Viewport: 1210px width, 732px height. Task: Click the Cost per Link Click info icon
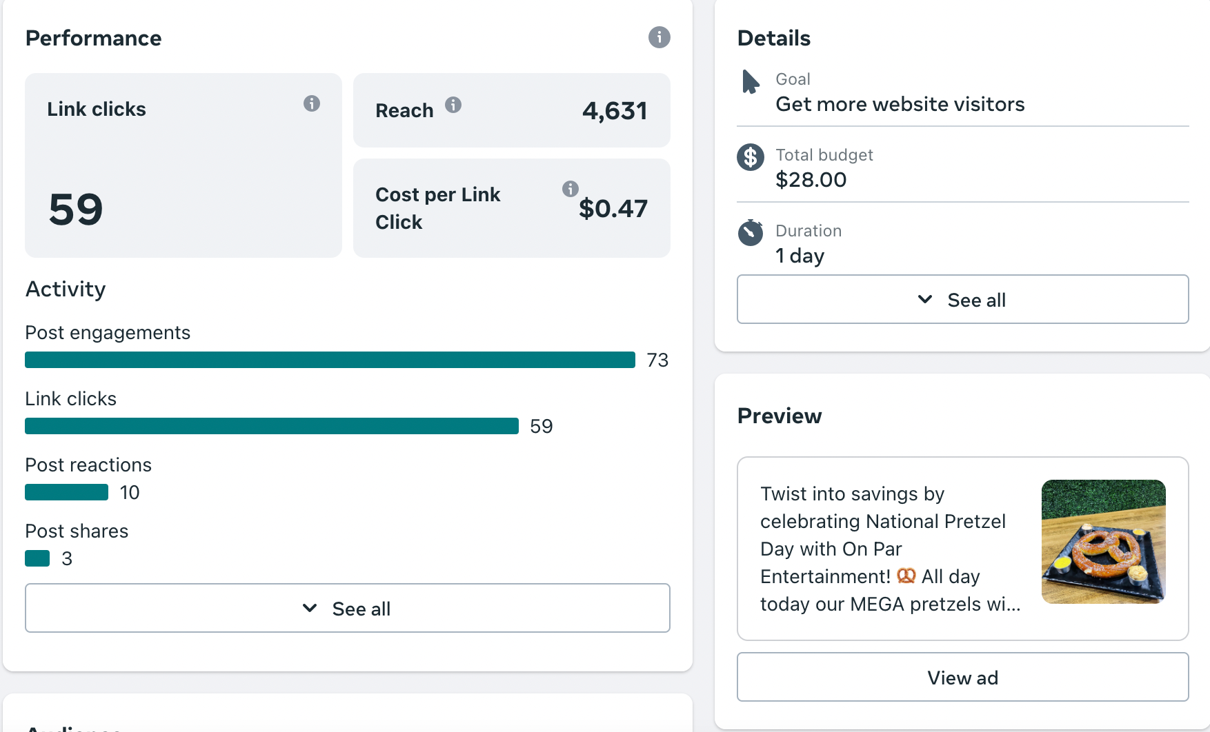tap(571, 189)
